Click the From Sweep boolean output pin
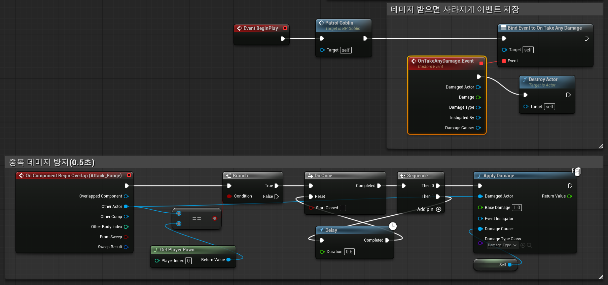The image size is (608, 285). point(126,237)
